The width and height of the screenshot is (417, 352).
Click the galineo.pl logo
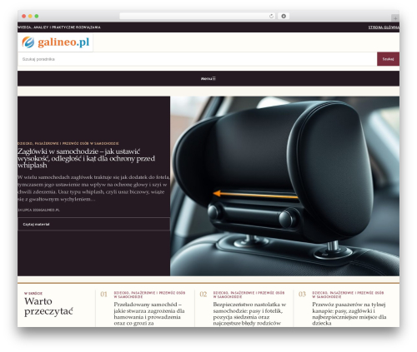pos(56,42)
